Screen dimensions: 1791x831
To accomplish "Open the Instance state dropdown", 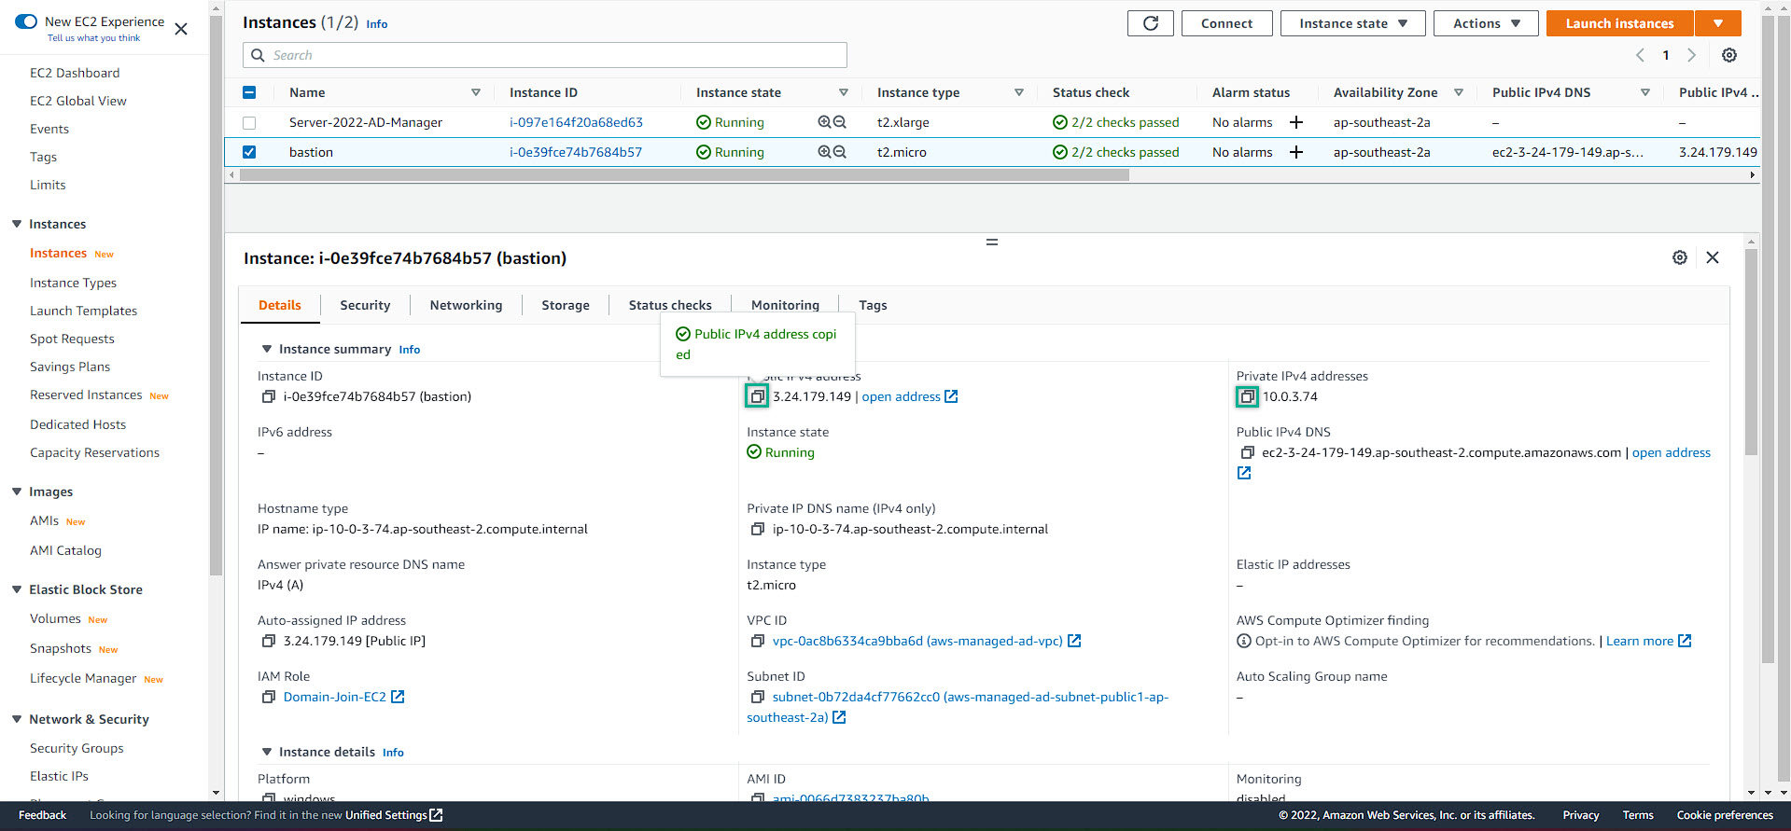I will pos(1352,23).
